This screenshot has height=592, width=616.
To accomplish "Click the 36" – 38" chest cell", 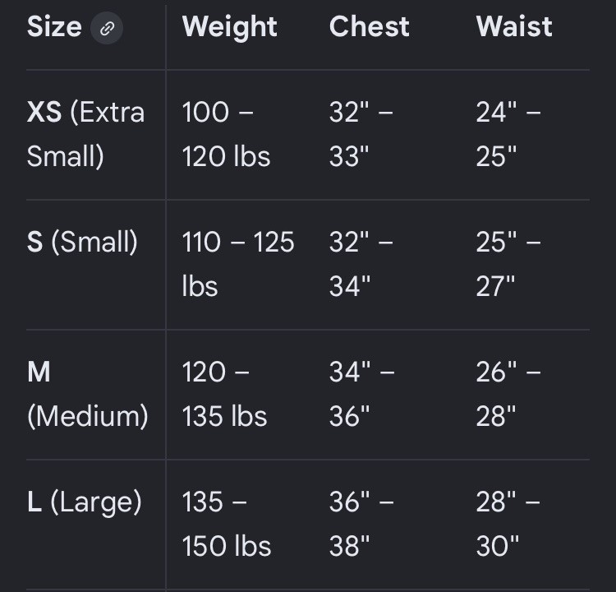I will (x=361, y=524).
